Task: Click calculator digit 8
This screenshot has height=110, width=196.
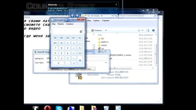Action: click(x=62, y=48)
